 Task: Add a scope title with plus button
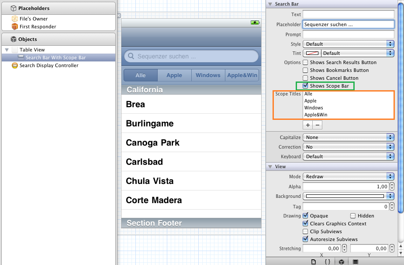tap(308, 125)
